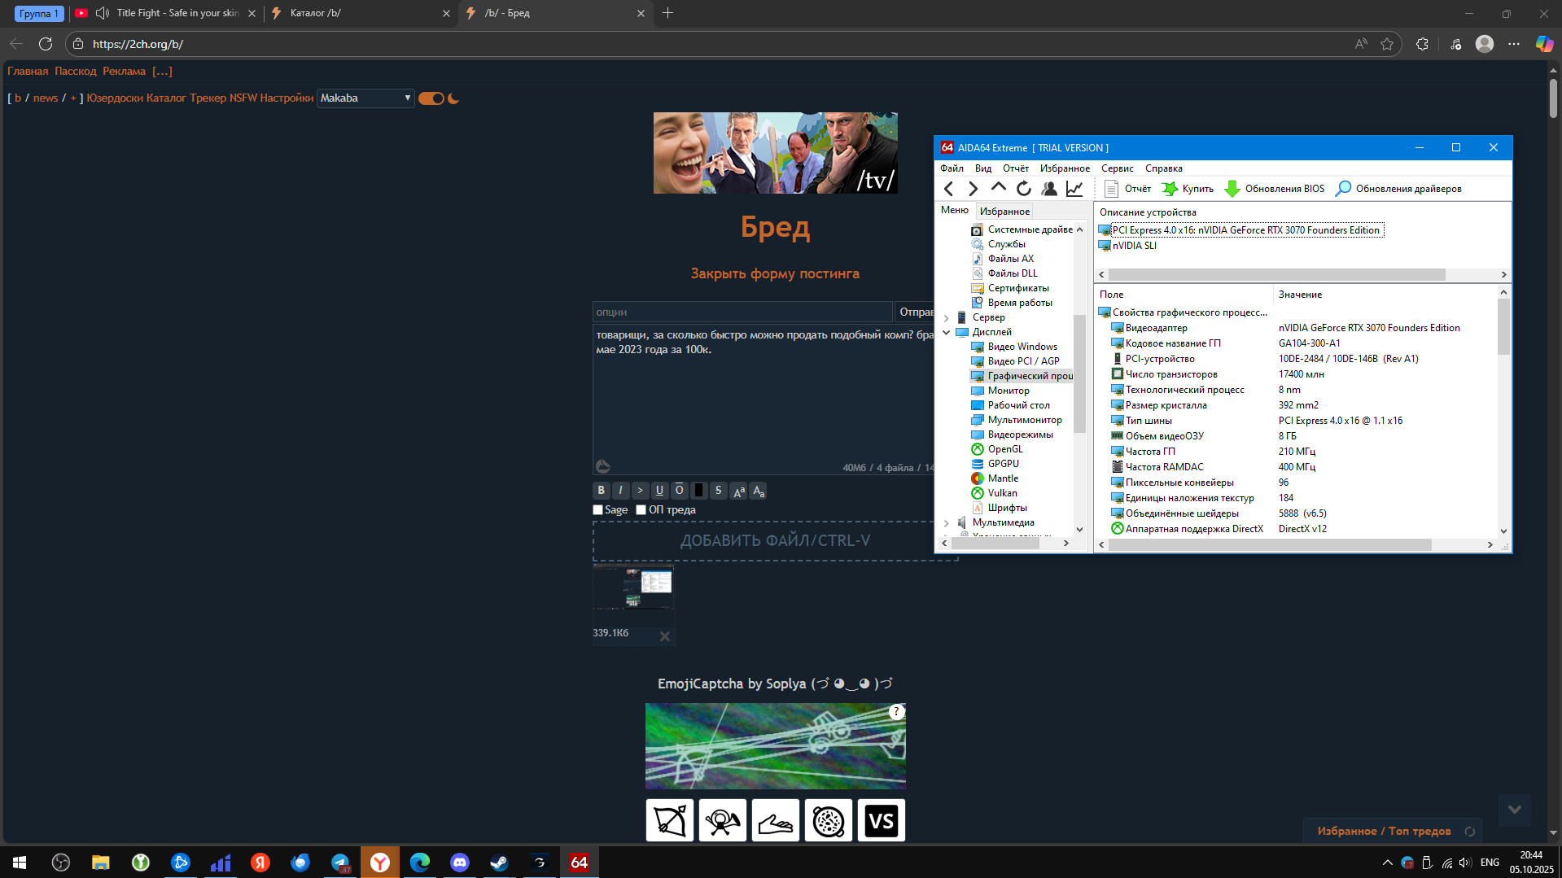Select the bow emoji captcha option
Viewport: 1562px width, 878px height.
coord(670,820)
